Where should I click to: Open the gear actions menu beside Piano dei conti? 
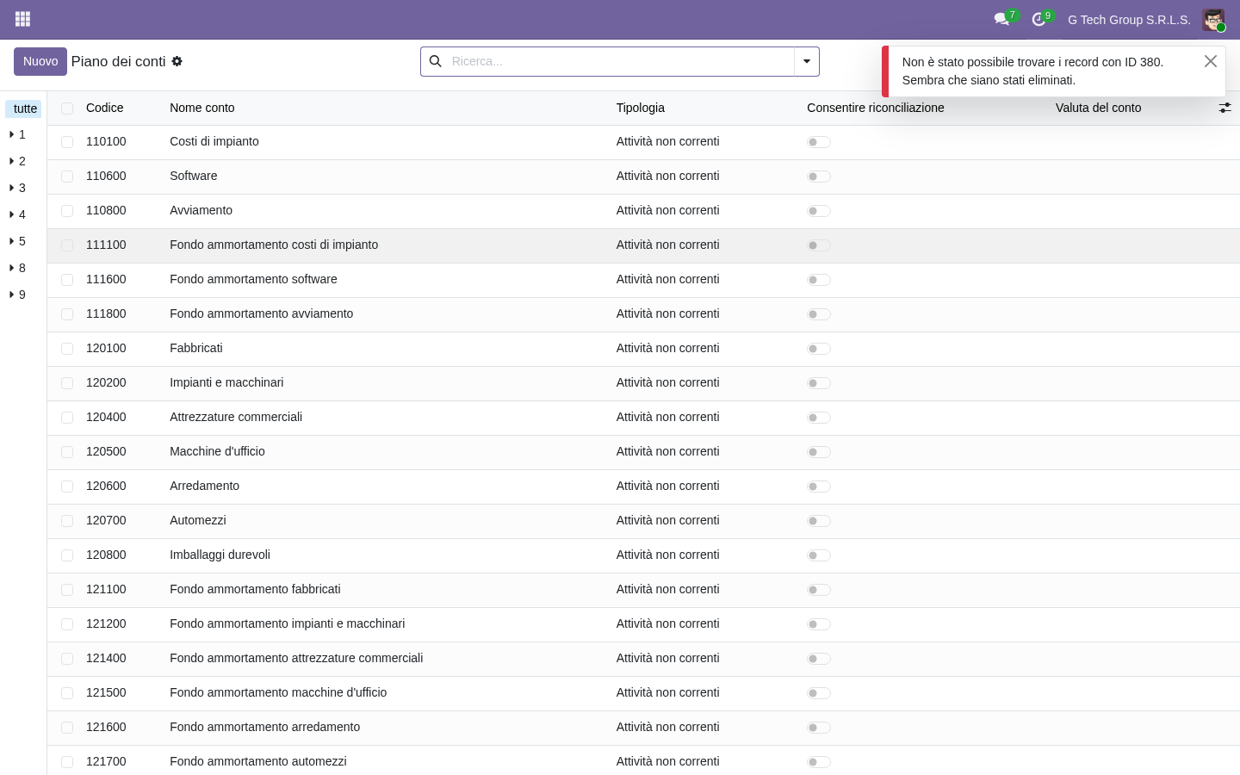(x=177, y=61)
